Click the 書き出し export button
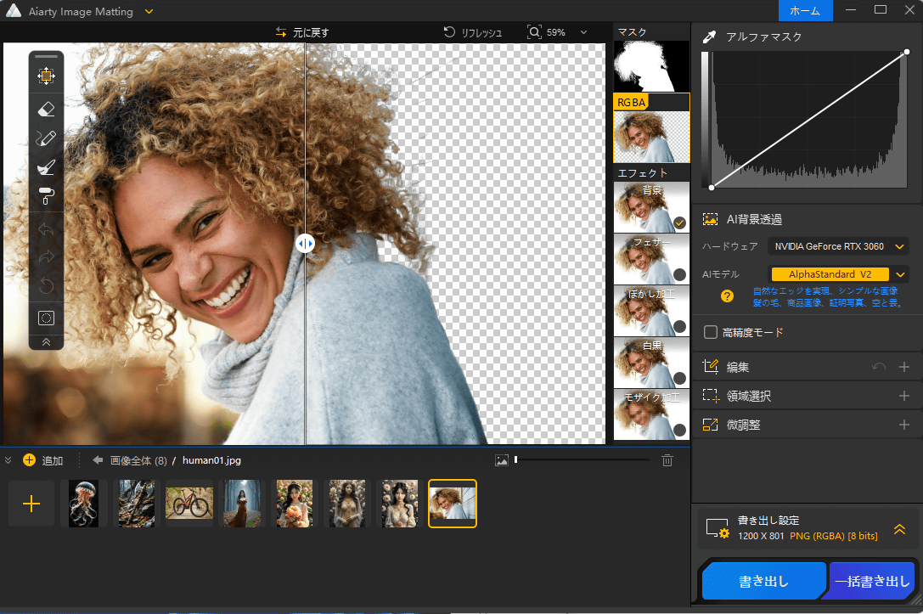The image size is (923, 614). point(763,582)
